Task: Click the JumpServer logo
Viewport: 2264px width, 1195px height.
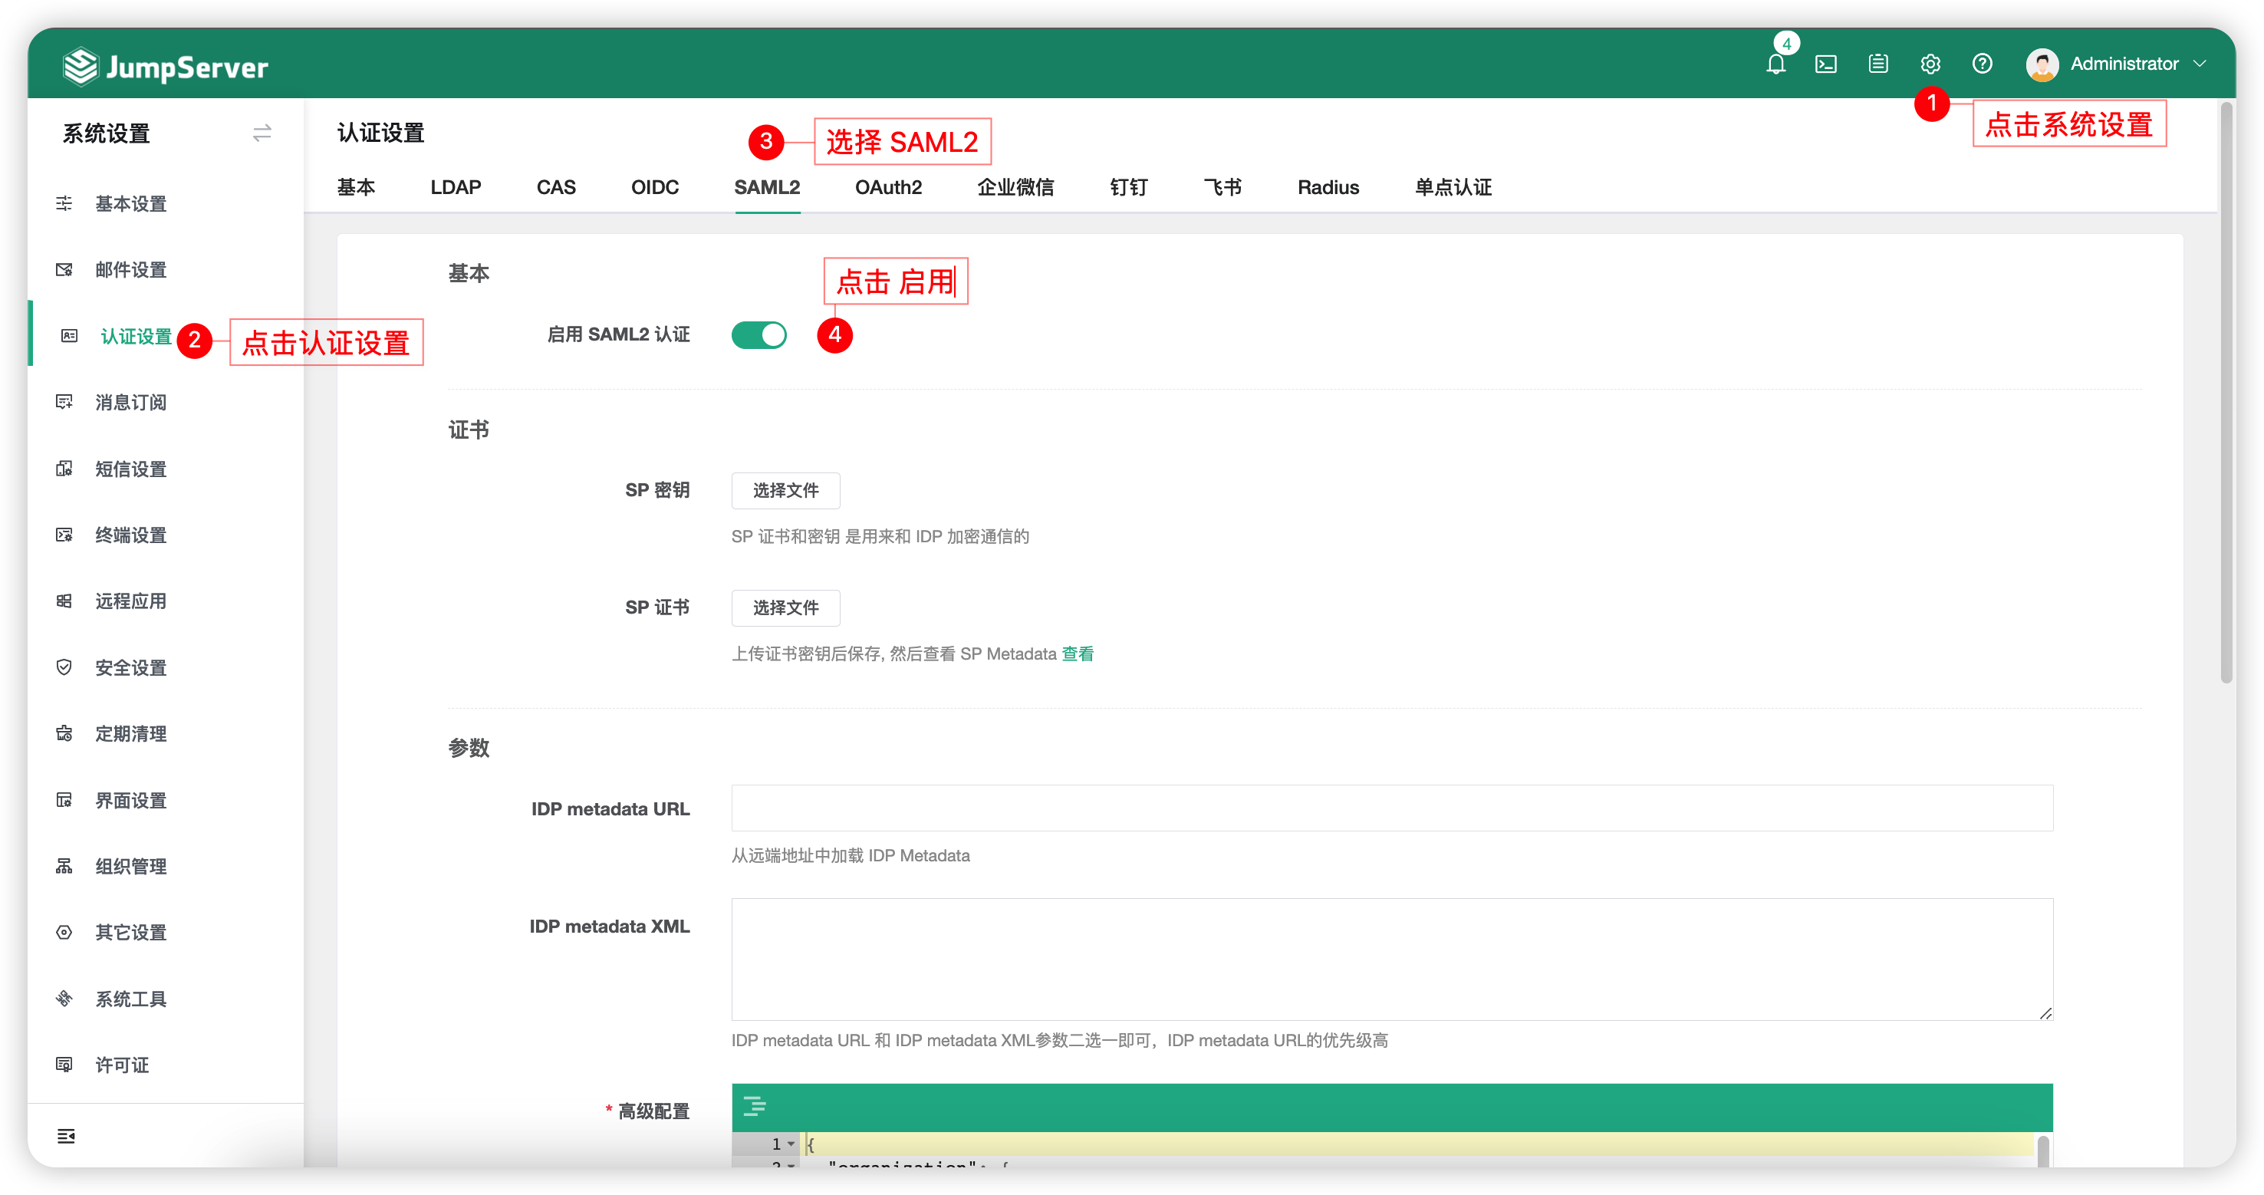Action: coord(165,67)
